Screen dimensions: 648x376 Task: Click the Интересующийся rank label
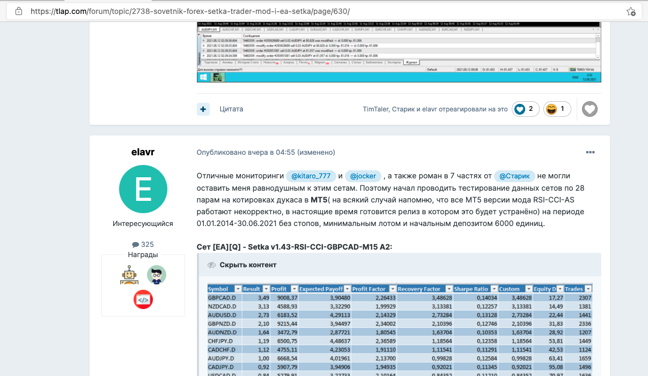coord(143,223)
